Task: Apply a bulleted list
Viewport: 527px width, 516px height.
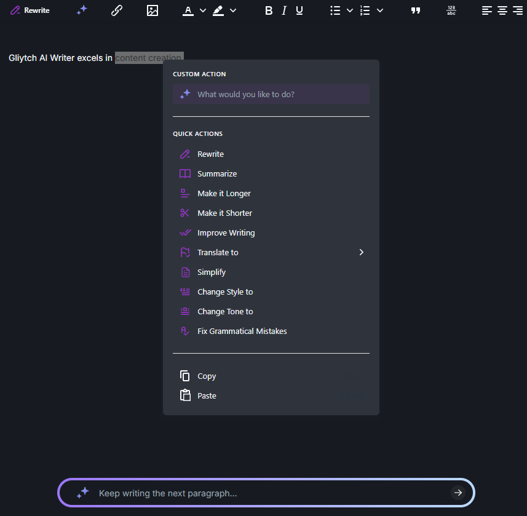Action: pos(335,10)
